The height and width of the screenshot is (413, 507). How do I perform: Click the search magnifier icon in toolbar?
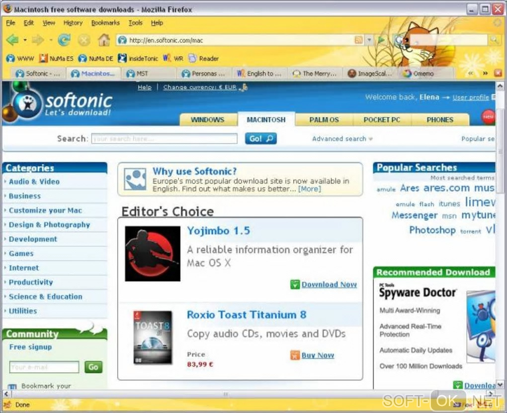coord(494,40)
